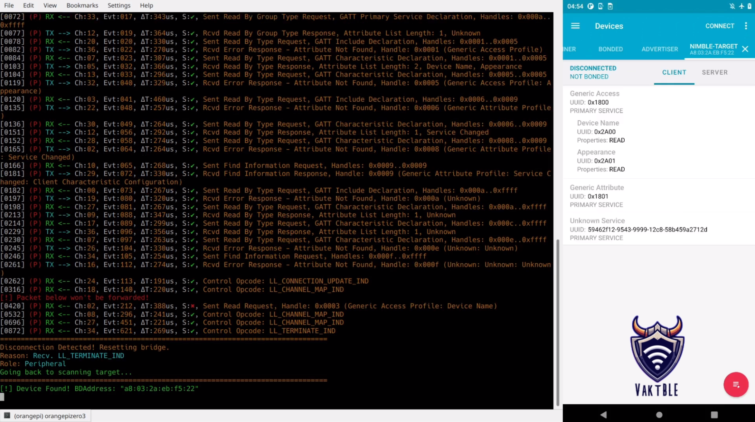
Task: Open the View menu in the terminal
Action: pos(50,5)
